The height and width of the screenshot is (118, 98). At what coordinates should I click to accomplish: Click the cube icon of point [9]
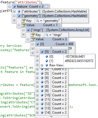pyautogui.click(x=42, y=91)
